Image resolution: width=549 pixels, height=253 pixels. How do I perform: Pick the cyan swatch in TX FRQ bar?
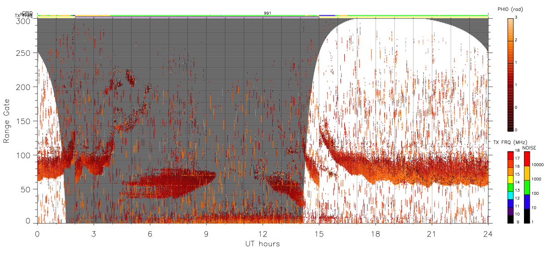point(510,195)
